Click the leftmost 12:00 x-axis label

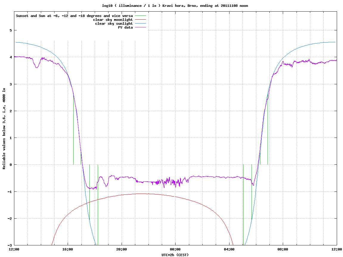click(14, 249)
